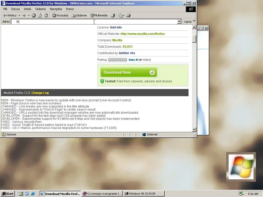
Task: Click the Download Now button
Action: pyautogui.click(x=129, y=72)
